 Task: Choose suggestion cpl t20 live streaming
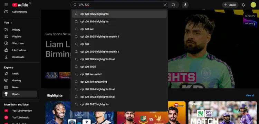[x=119, y=82]
